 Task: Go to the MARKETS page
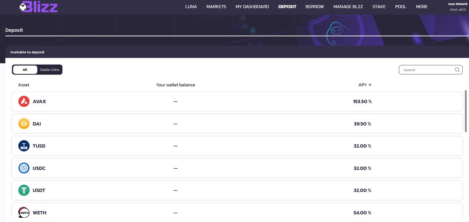point(216,7)
